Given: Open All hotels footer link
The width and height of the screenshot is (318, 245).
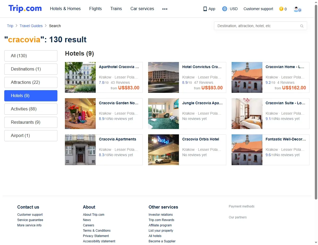Looking at the screenshot, I should pos(155,236).
